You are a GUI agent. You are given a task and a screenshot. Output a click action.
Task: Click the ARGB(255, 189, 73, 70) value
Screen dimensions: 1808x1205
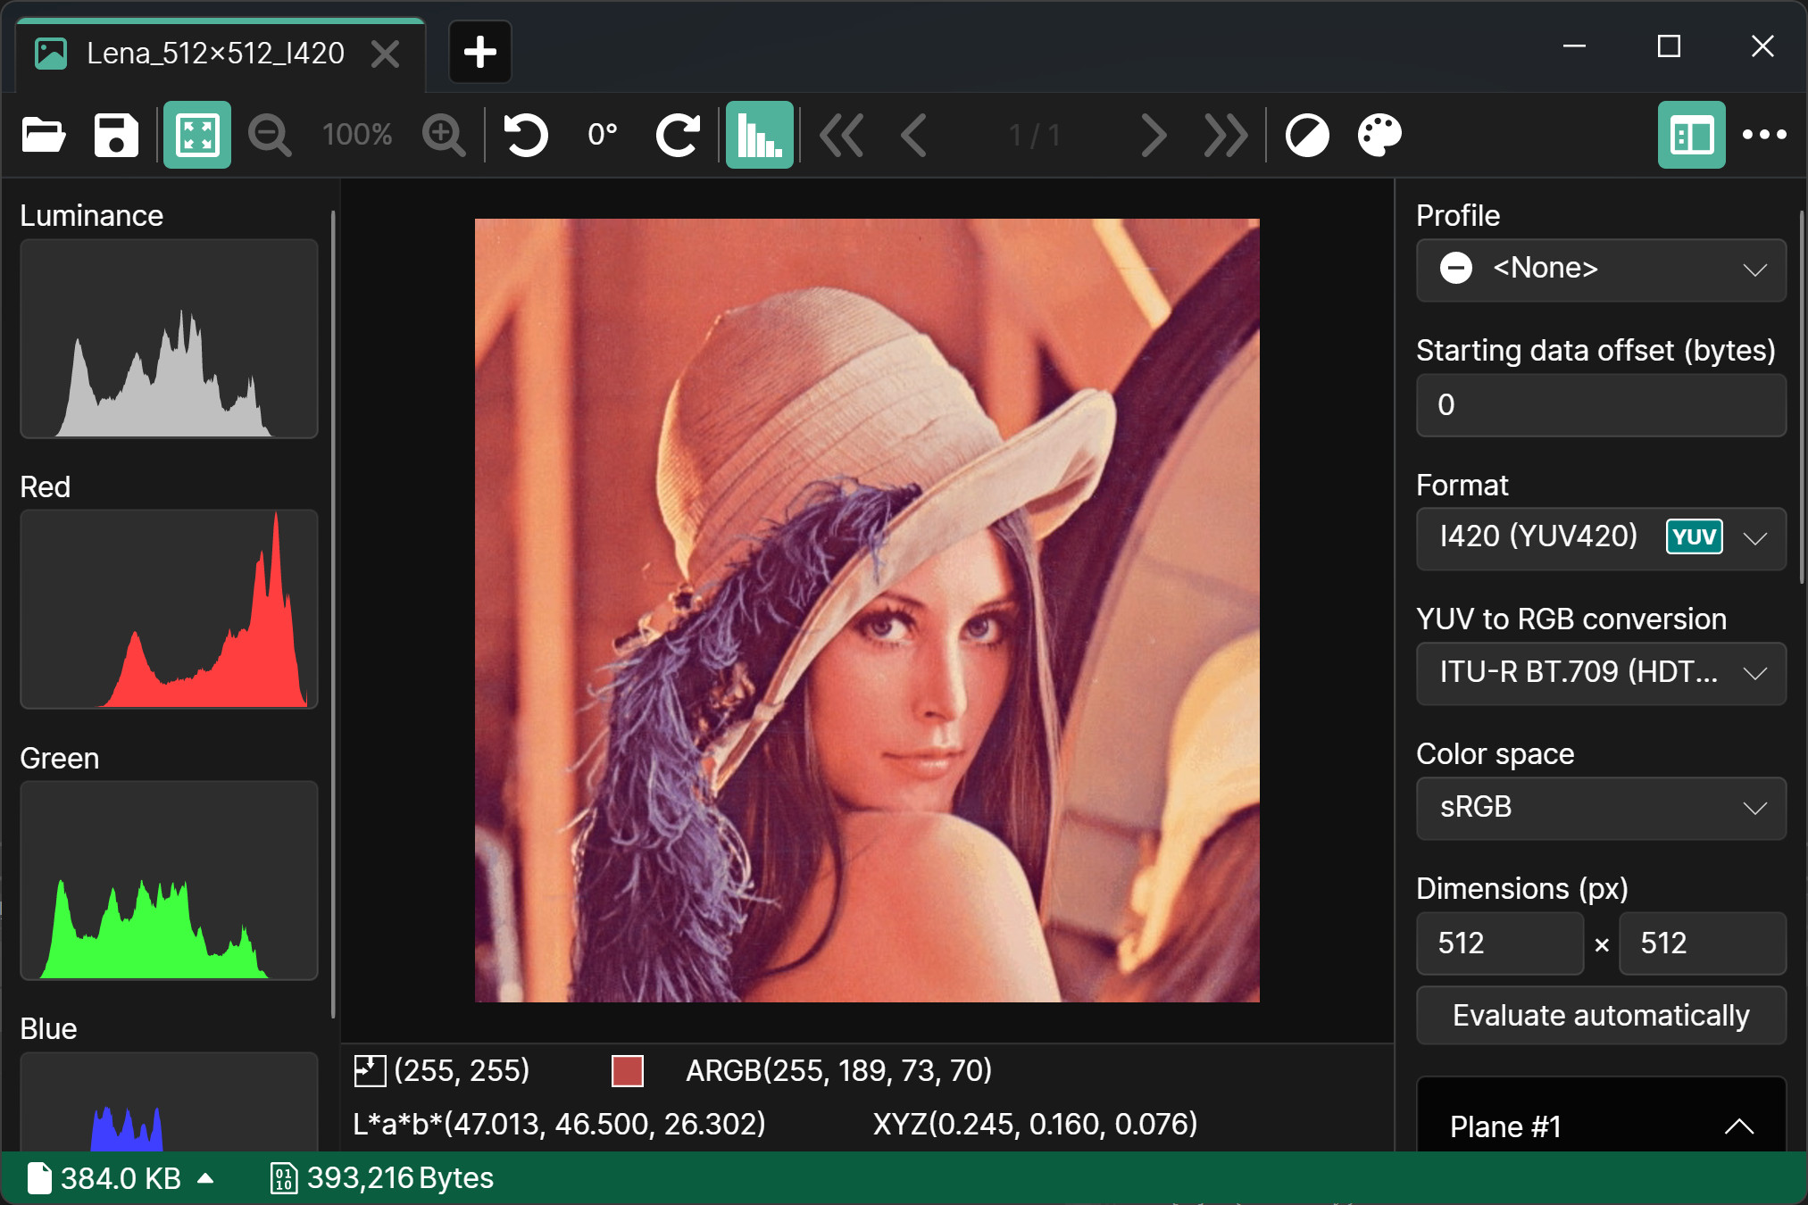click(x=838, y=1070)
